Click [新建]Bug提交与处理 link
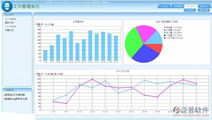Screen dimensions: 212x120 click(16, 99)
